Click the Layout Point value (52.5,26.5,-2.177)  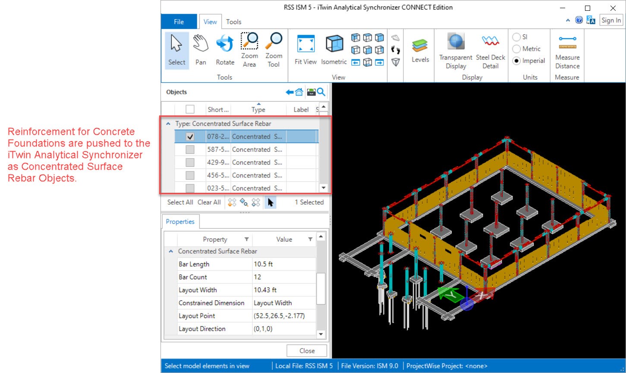click(284, 316)
